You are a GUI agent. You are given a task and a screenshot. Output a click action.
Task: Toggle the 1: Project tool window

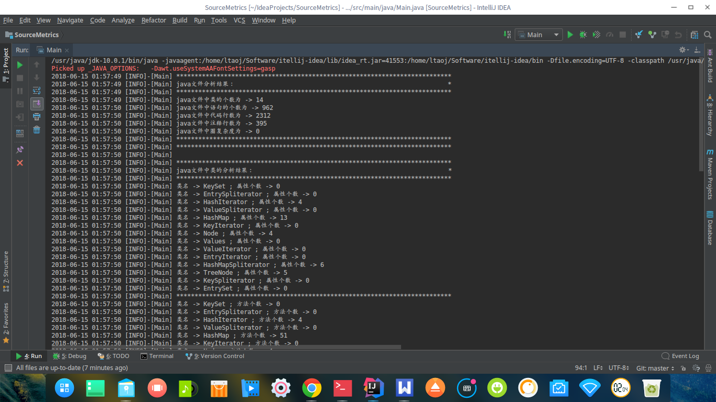(x=6, y=65)
